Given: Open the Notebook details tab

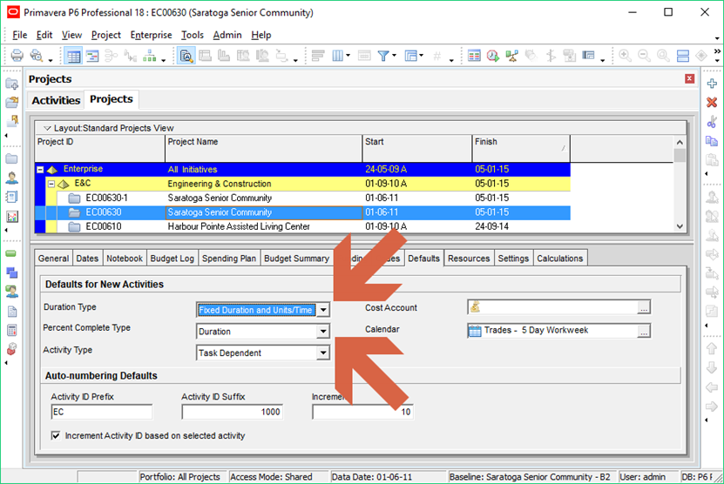Looking at the screenshot, I should [125, 259].
